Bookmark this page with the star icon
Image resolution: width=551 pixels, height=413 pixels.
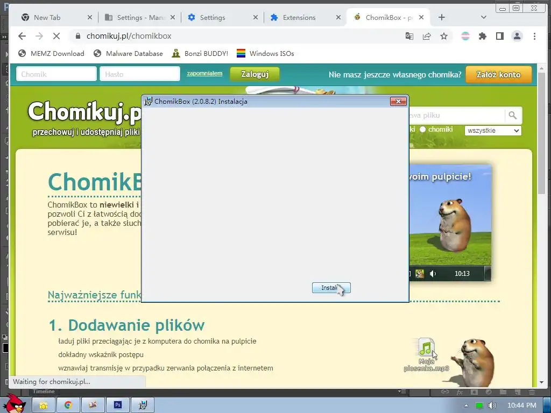tap(444, 36)
